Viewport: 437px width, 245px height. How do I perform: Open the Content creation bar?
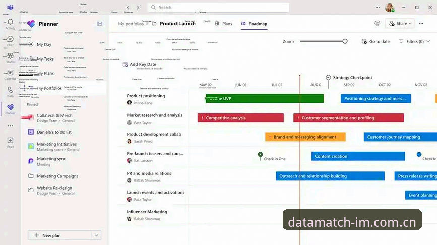(358, 156)
